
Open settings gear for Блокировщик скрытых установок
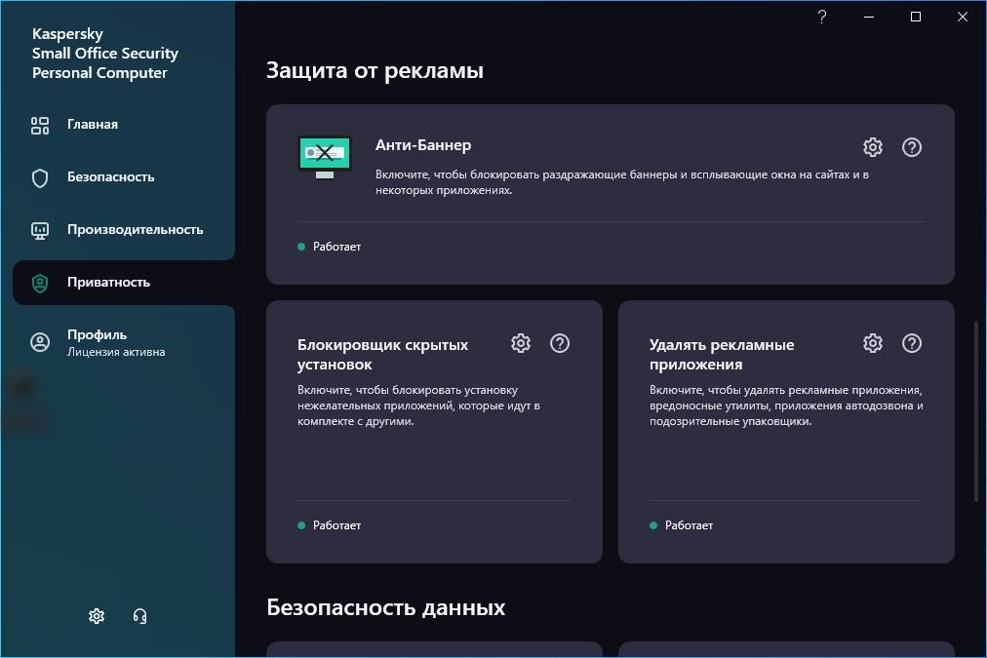(521, 343)
